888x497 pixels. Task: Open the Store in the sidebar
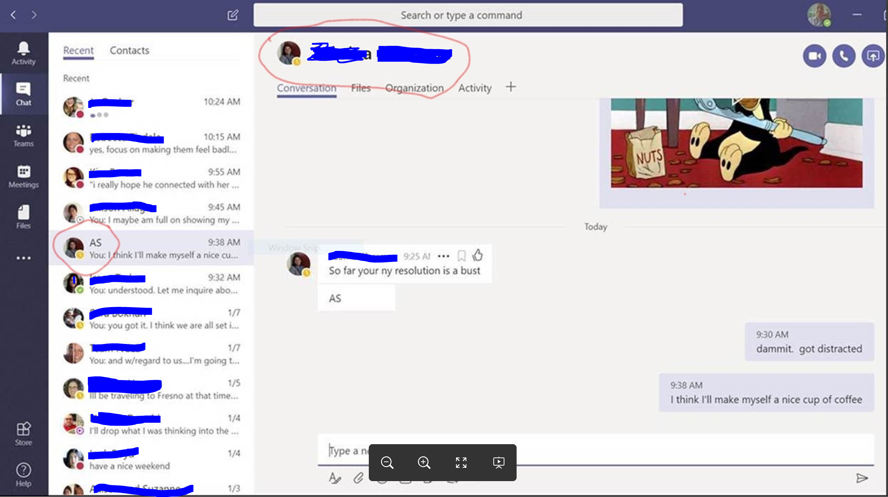point(23,433)
